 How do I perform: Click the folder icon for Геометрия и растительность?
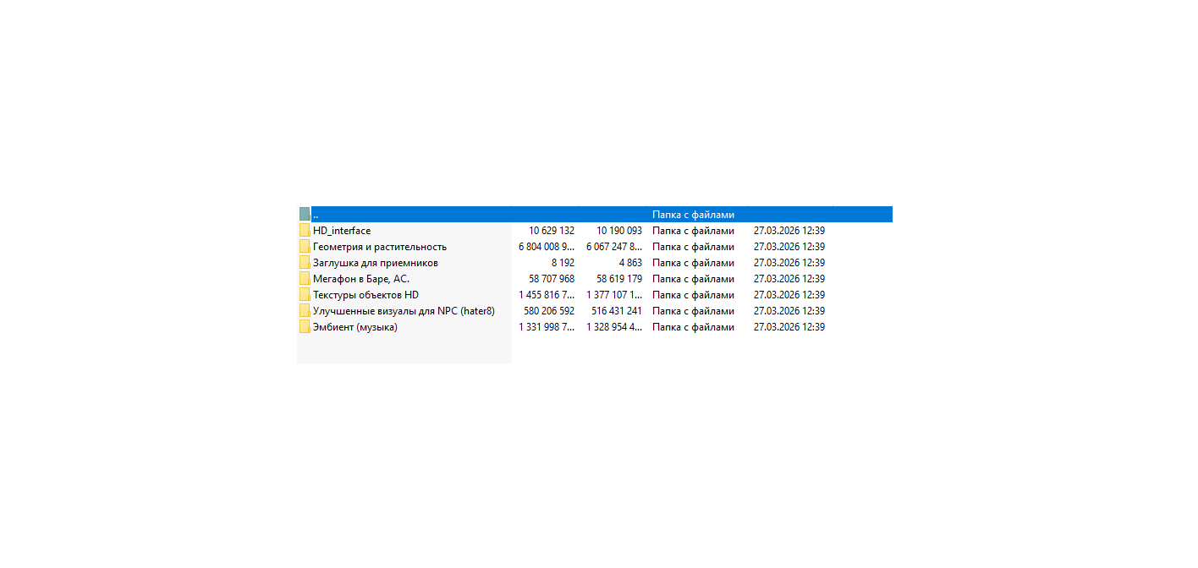(x=305, y=247)
